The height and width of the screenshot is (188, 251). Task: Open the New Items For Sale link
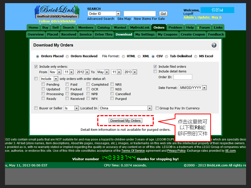[x=149, y=19]
